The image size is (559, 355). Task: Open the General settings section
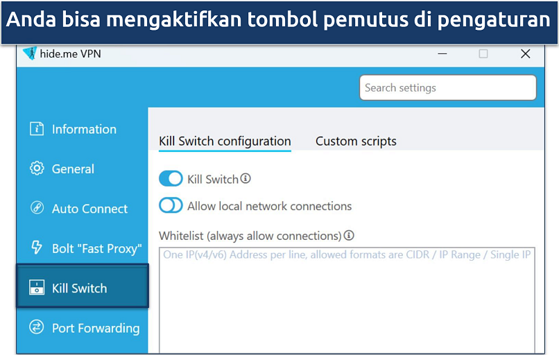pyautogui.click(x=73, y=168)
